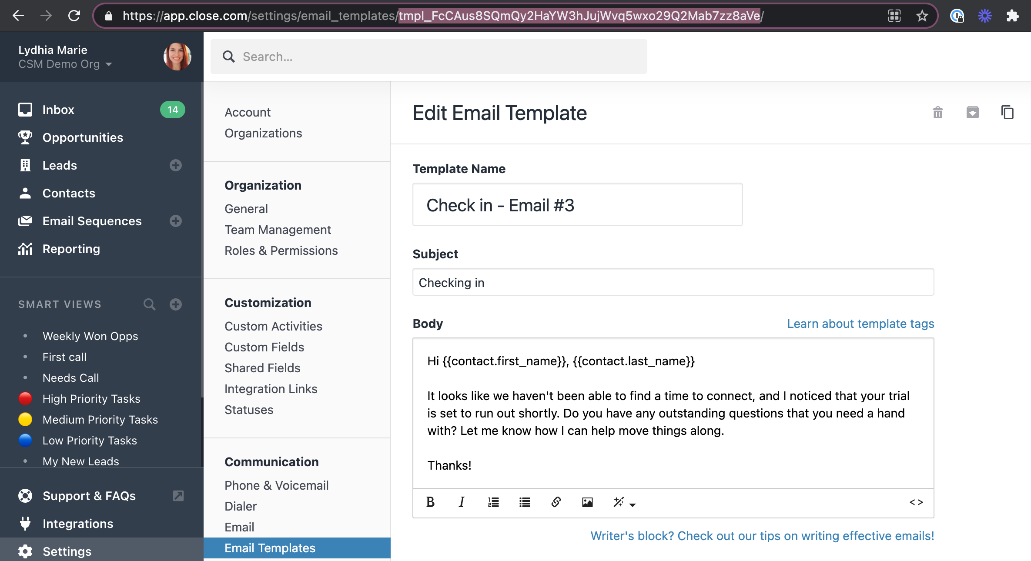Archive template using archive icon
Image resolution: width=1031 pixels, height=561 pixels.
click(973, 113)
